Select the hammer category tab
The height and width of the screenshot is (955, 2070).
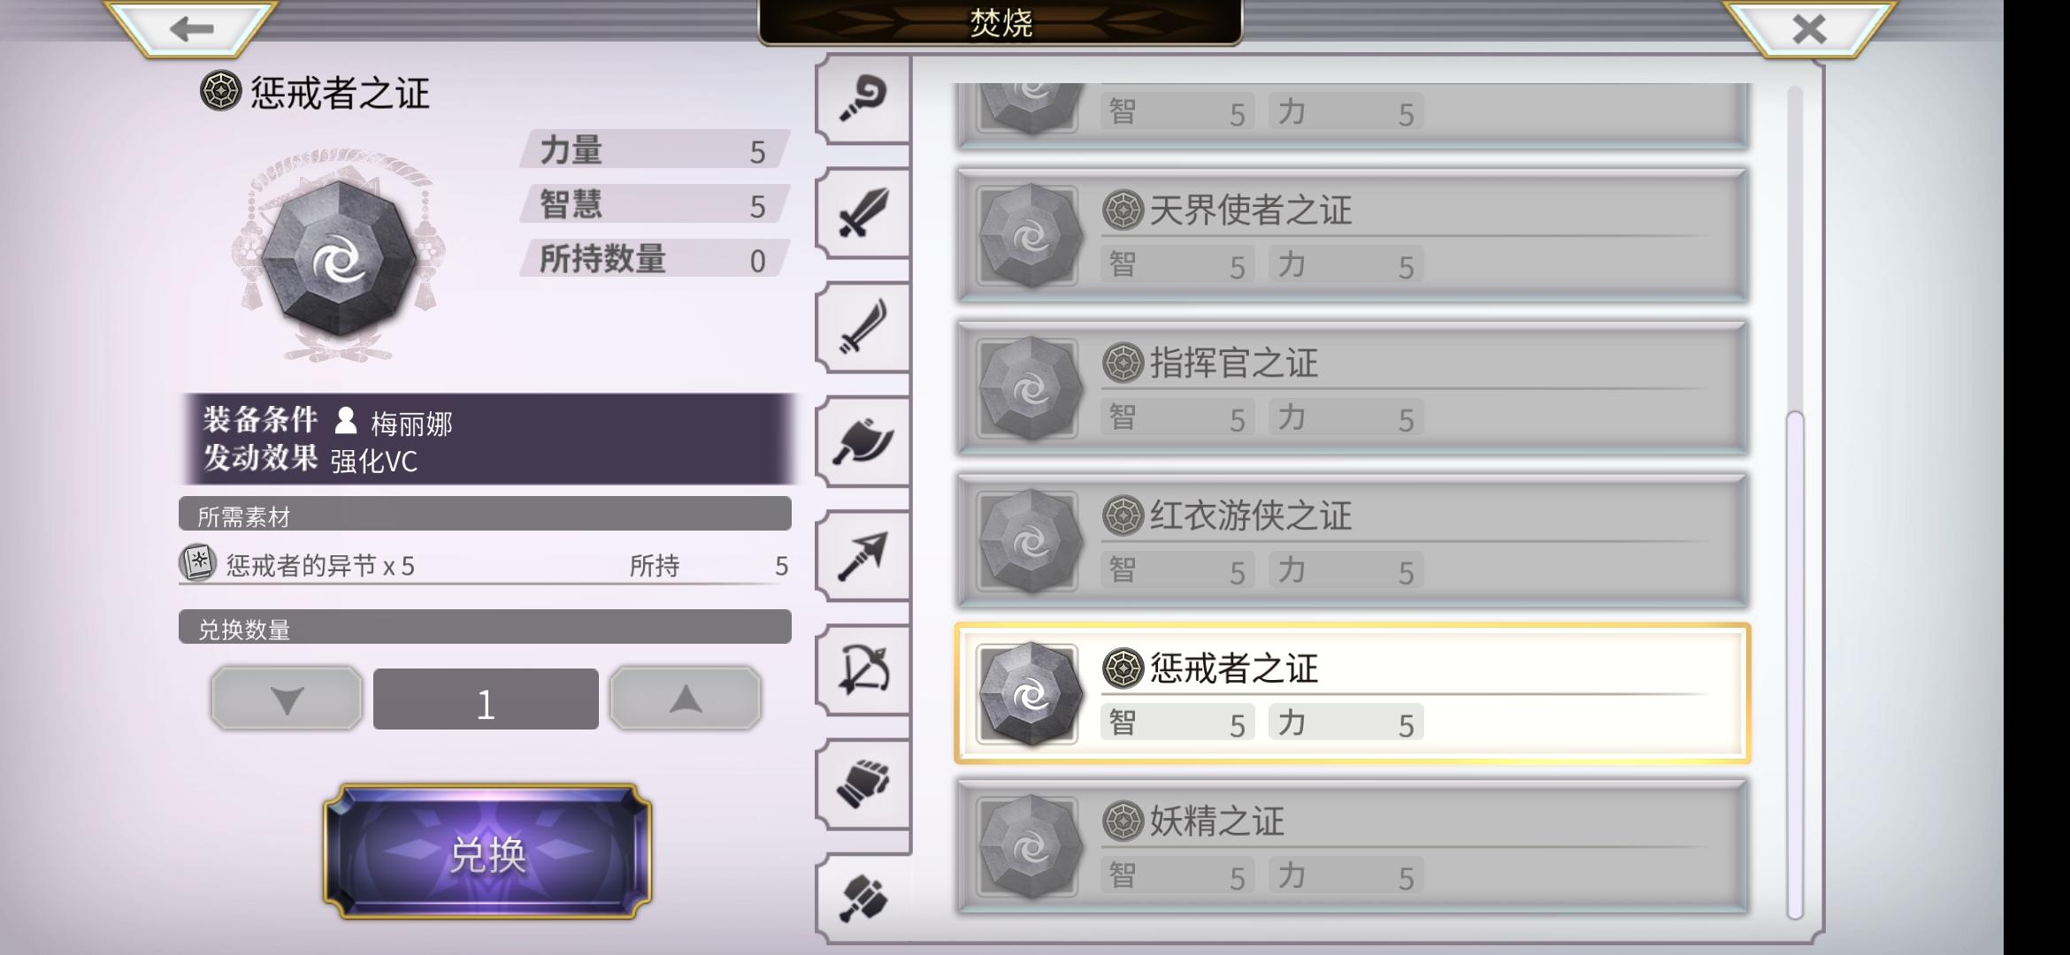(x=862, y=898)
